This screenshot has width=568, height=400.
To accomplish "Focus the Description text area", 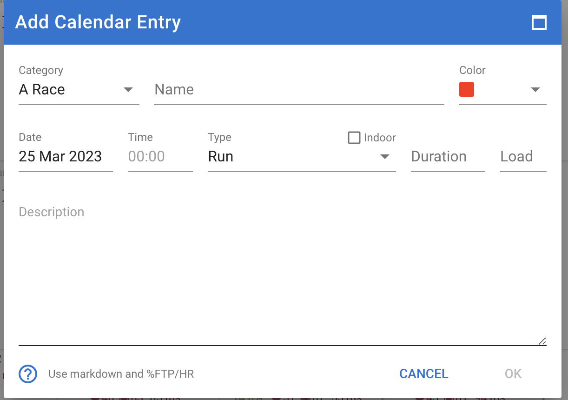I will [x=283, y=274].
